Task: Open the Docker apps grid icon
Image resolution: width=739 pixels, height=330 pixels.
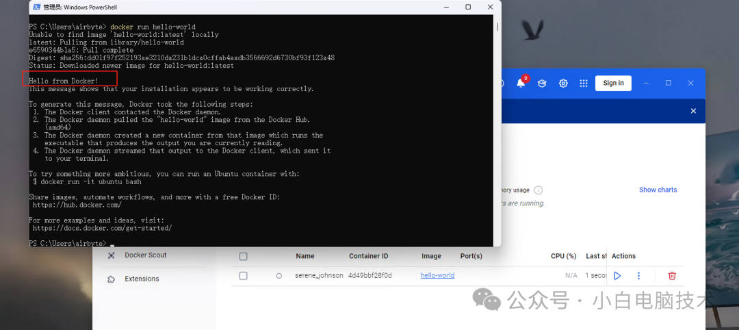Action: (584, 84)
